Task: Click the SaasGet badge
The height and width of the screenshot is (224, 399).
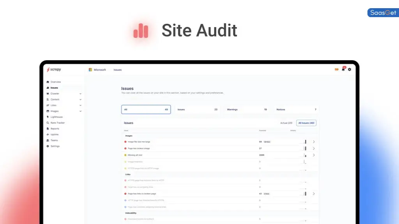Action: point(383,13)
